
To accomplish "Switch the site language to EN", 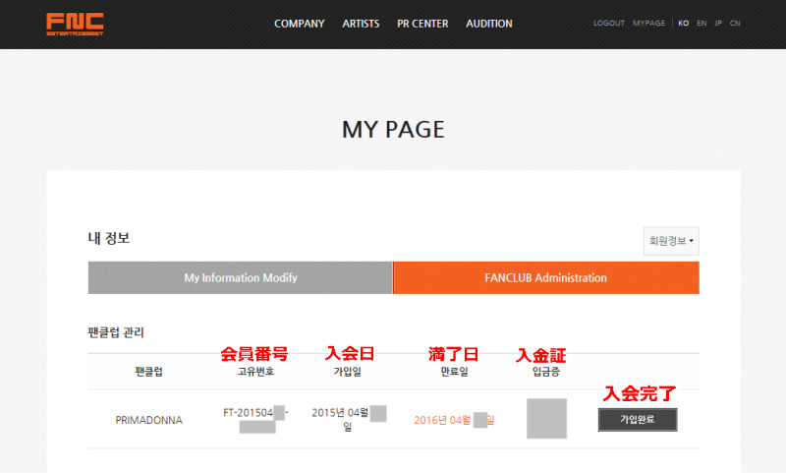I will [x=702, y=24].
